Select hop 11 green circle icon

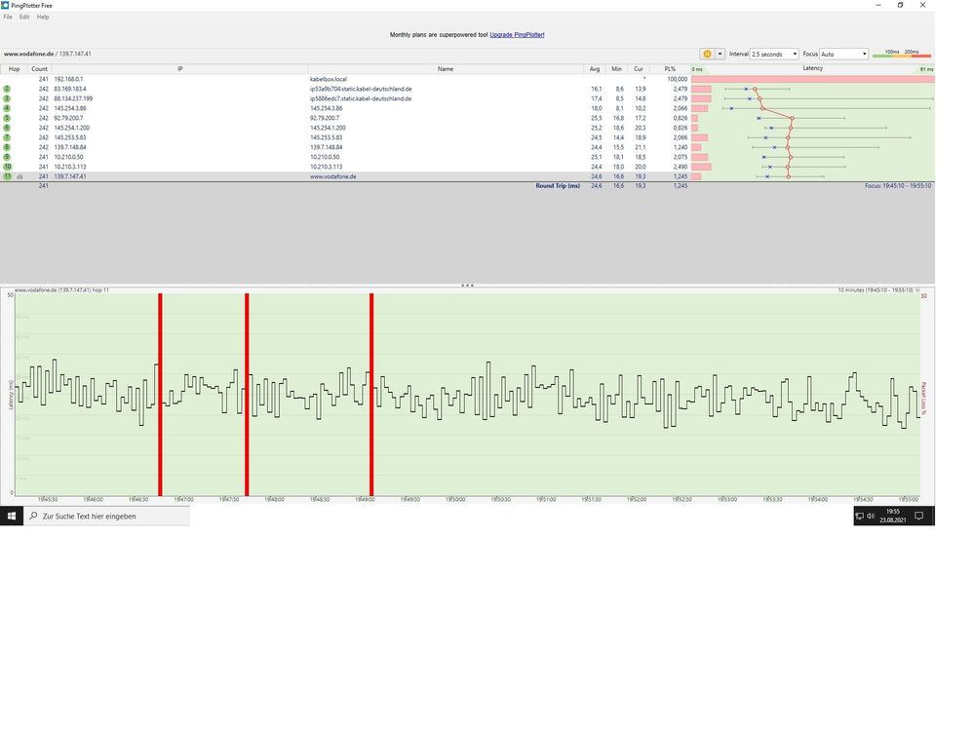coord(7,176)
